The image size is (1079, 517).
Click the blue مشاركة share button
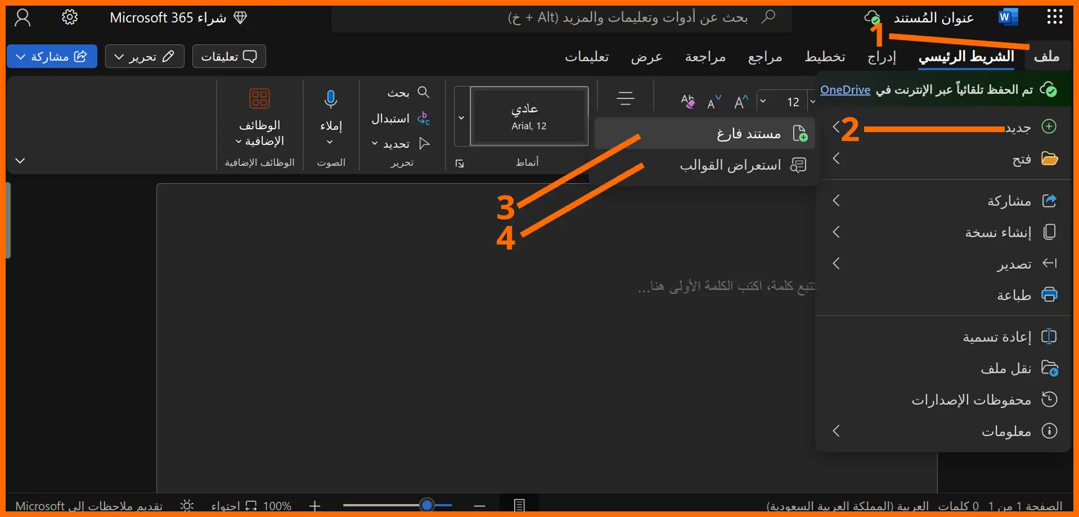click(52, 56)
